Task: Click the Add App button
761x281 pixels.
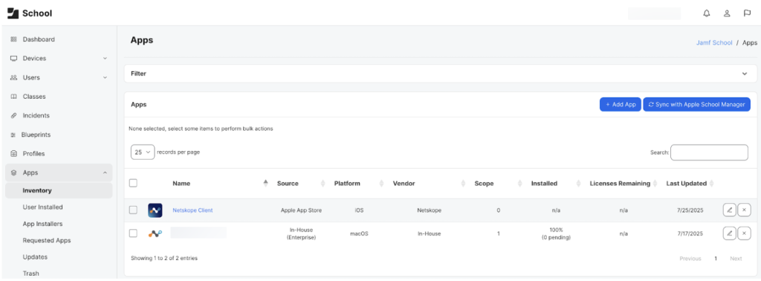Action: click(621, 104)
